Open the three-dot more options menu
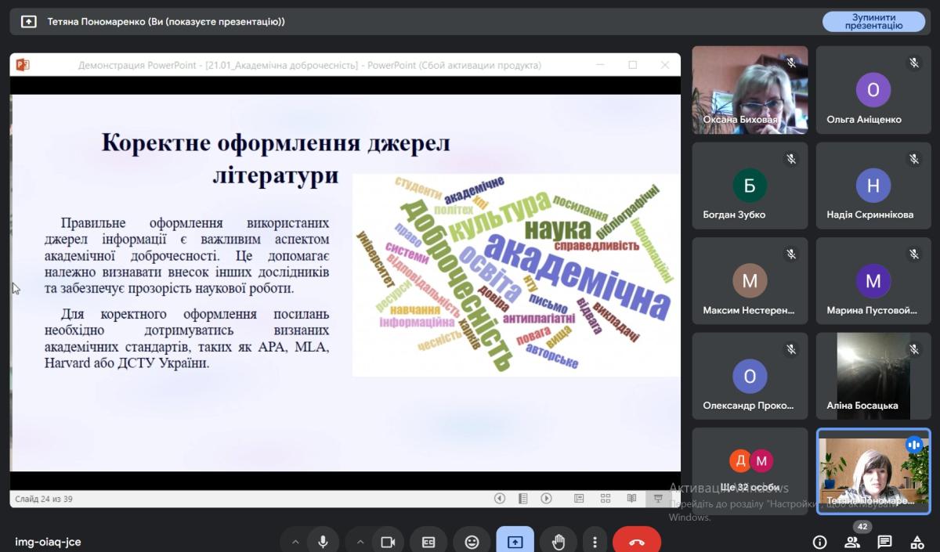The height and width of the screenshot is (552, 940). 595,541
